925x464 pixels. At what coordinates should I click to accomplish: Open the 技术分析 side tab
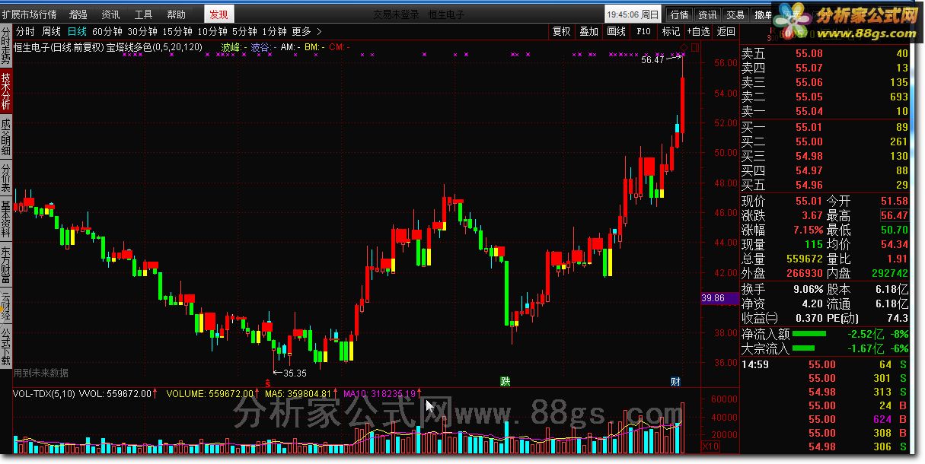click(x=6, y=91)
